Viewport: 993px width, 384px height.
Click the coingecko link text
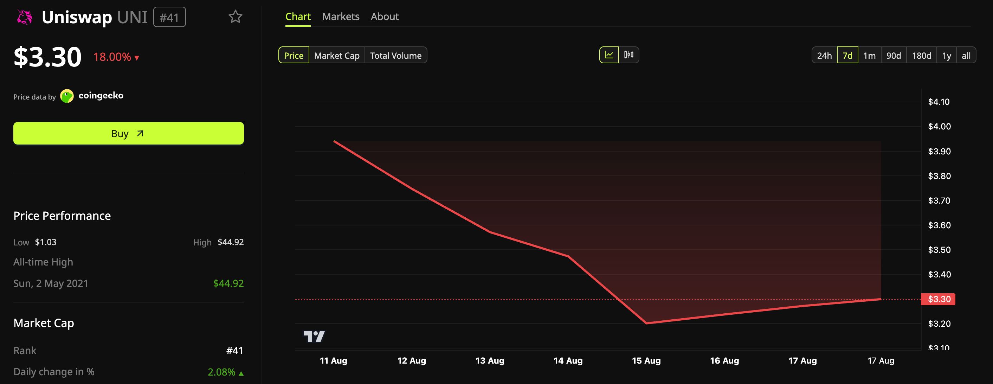pyautogui.click(x=101, y=96)
